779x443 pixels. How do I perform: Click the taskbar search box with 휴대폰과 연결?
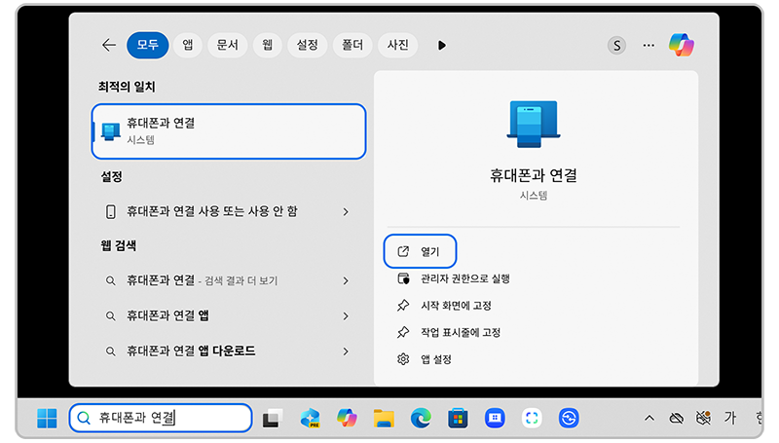[161, 418]
